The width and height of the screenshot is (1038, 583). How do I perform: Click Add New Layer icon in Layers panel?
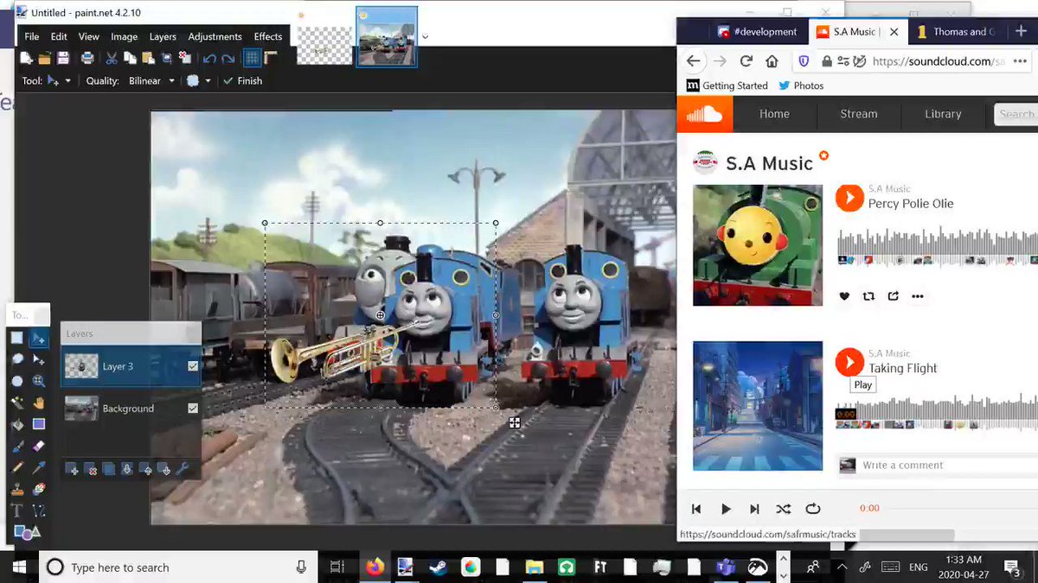73,469
